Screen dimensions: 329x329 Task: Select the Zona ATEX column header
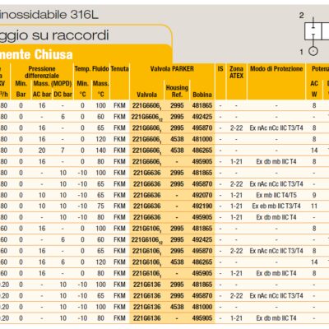point(236,72)
